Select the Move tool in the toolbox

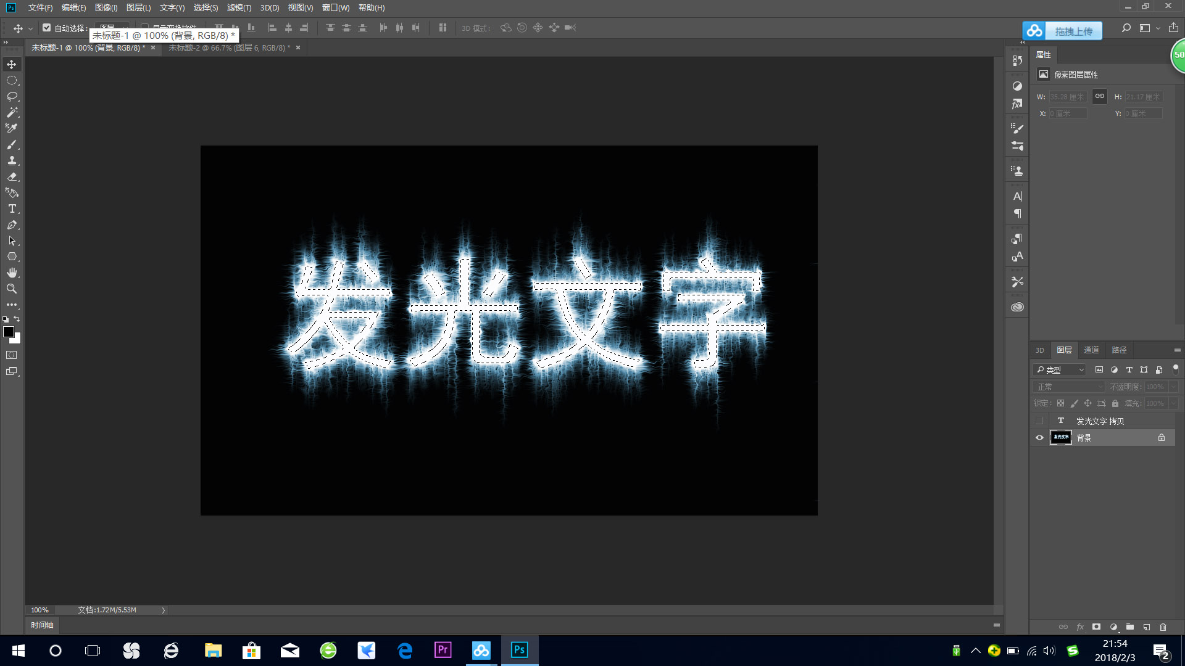(x=11, y=64)
